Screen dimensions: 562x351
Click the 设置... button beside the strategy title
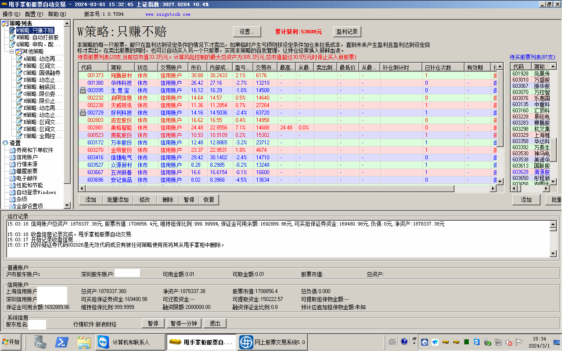click(x=247, y=32)
